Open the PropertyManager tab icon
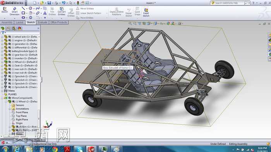The image size is (271, 152). (8, 28)
